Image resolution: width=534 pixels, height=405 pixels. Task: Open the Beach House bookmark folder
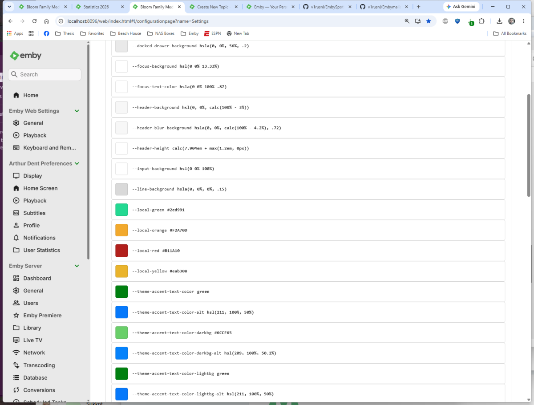[x=125, y=33]
